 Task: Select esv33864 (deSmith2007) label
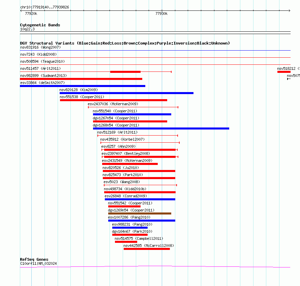(42, 83)
